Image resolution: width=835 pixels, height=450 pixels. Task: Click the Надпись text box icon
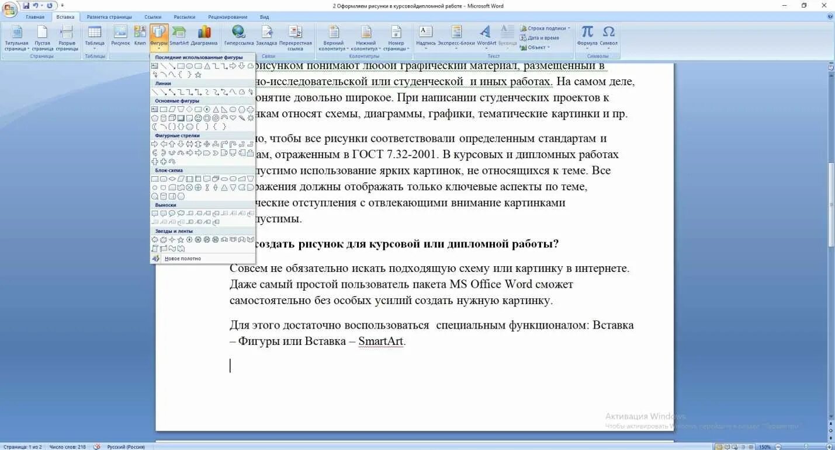pos(426,31)
